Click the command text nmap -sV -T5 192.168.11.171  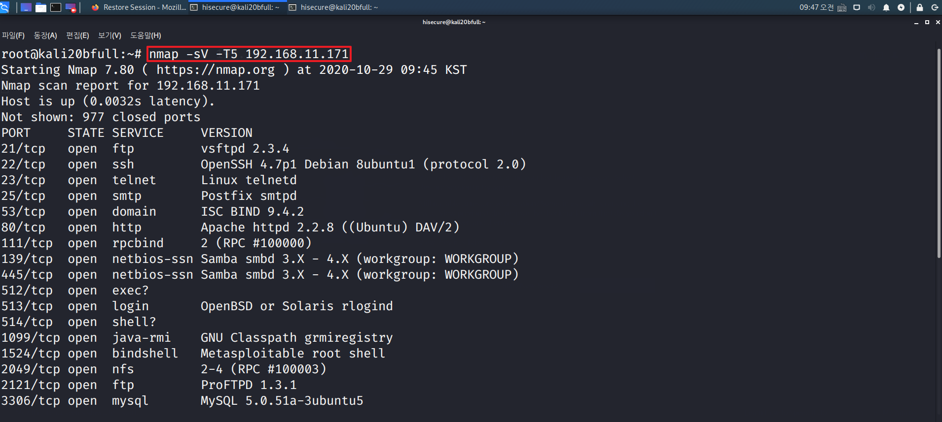(249, 54)
